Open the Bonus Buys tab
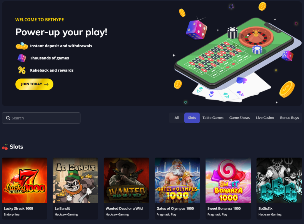 click(289, 118)
